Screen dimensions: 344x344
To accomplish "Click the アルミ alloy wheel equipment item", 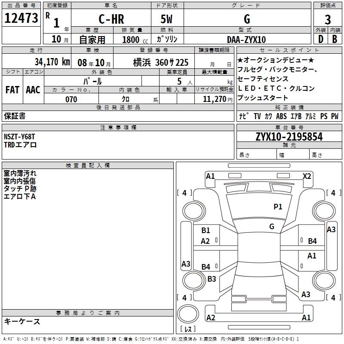I will [310, 116].
